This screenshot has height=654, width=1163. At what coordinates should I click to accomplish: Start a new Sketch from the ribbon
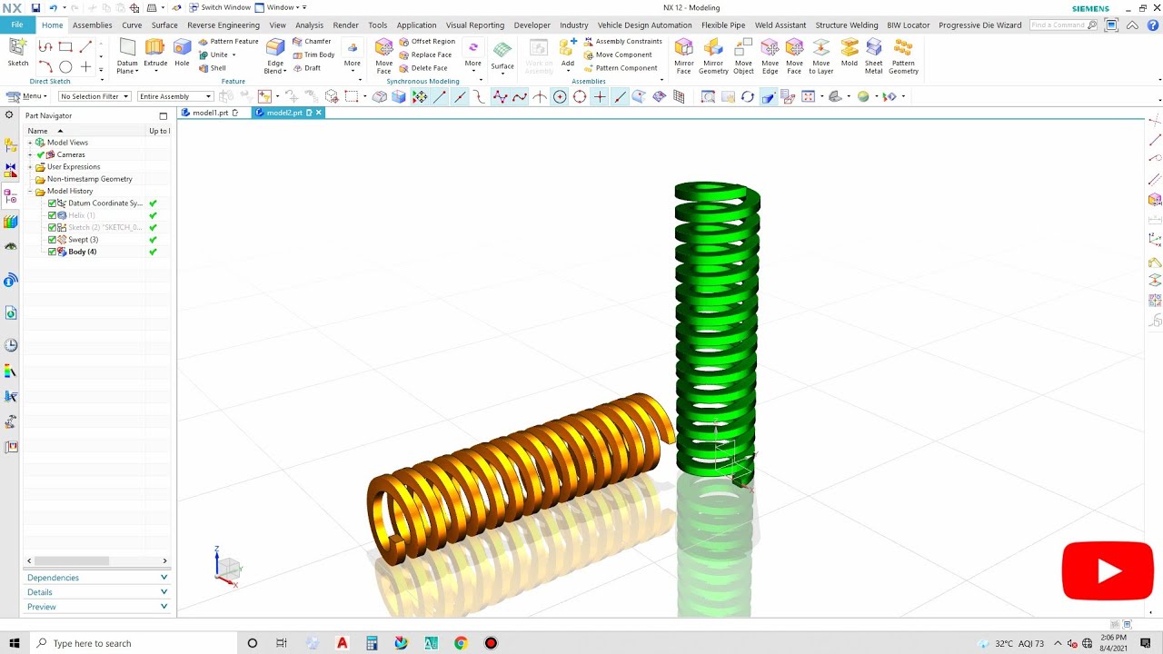[x=18, y=53]
